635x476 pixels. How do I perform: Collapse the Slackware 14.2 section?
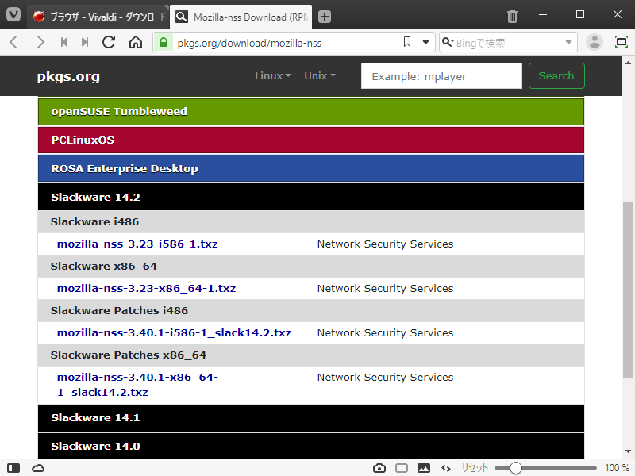[x=311, y=197]
